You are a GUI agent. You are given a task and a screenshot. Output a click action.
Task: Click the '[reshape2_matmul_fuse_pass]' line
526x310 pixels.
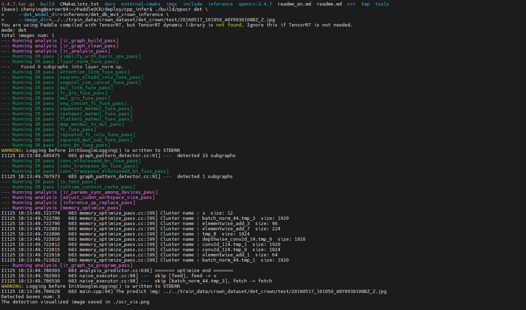(67, 114)
